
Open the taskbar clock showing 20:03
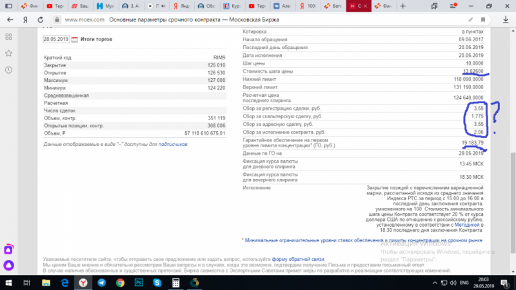pyautogui.click(x=483, y=283)
